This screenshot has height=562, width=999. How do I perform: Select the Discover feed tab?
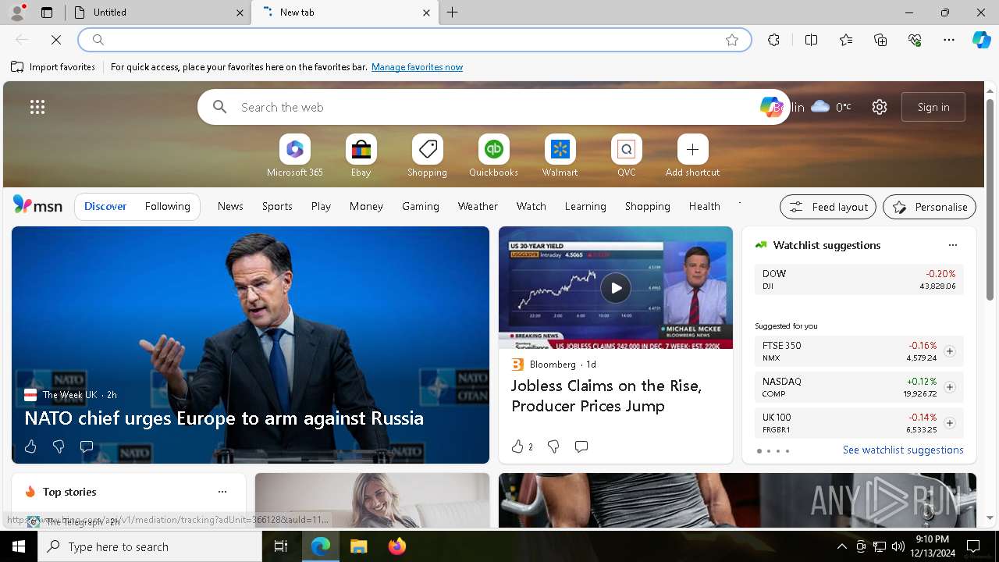(105, 206)
